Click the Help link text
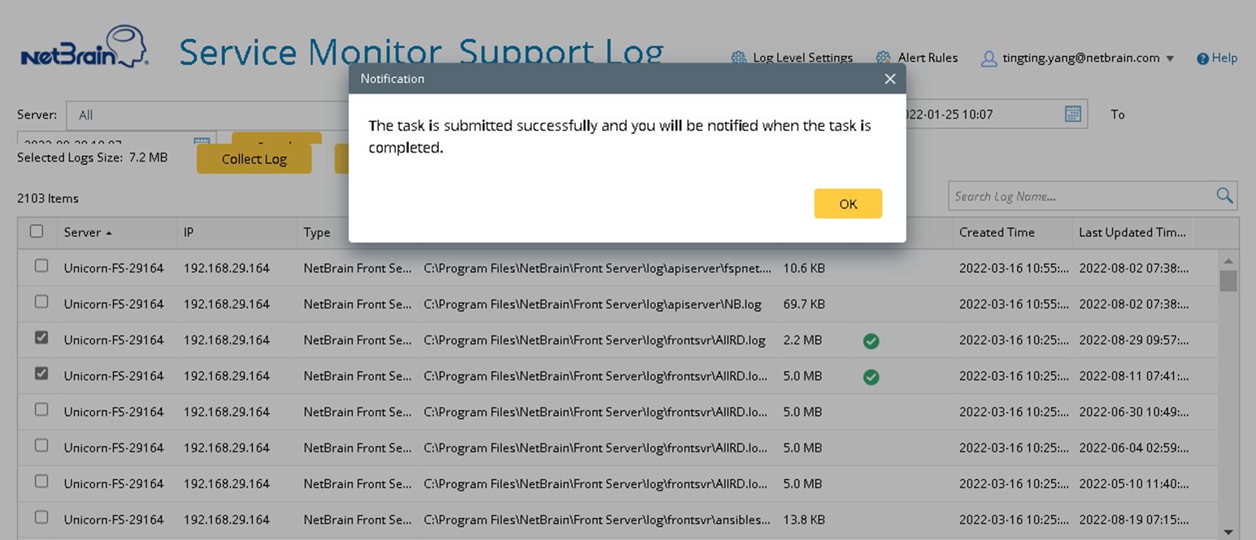This screenshot has width=1256, height=540. coord(1224,58)
